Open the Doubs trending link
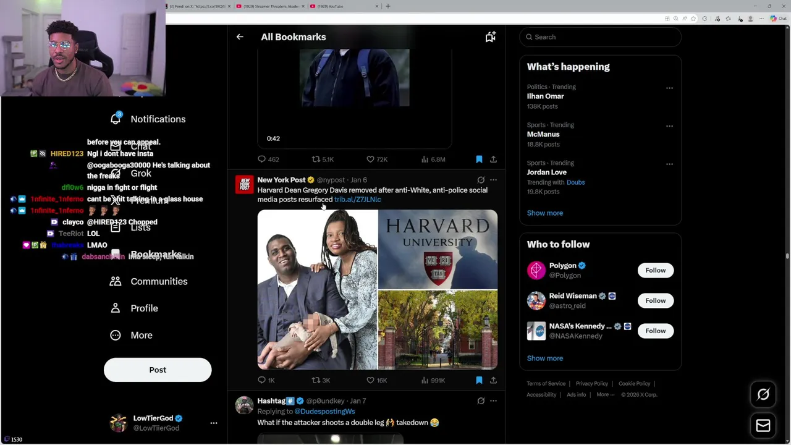Viewport: 791px width, 445px height. coord(575,182)
